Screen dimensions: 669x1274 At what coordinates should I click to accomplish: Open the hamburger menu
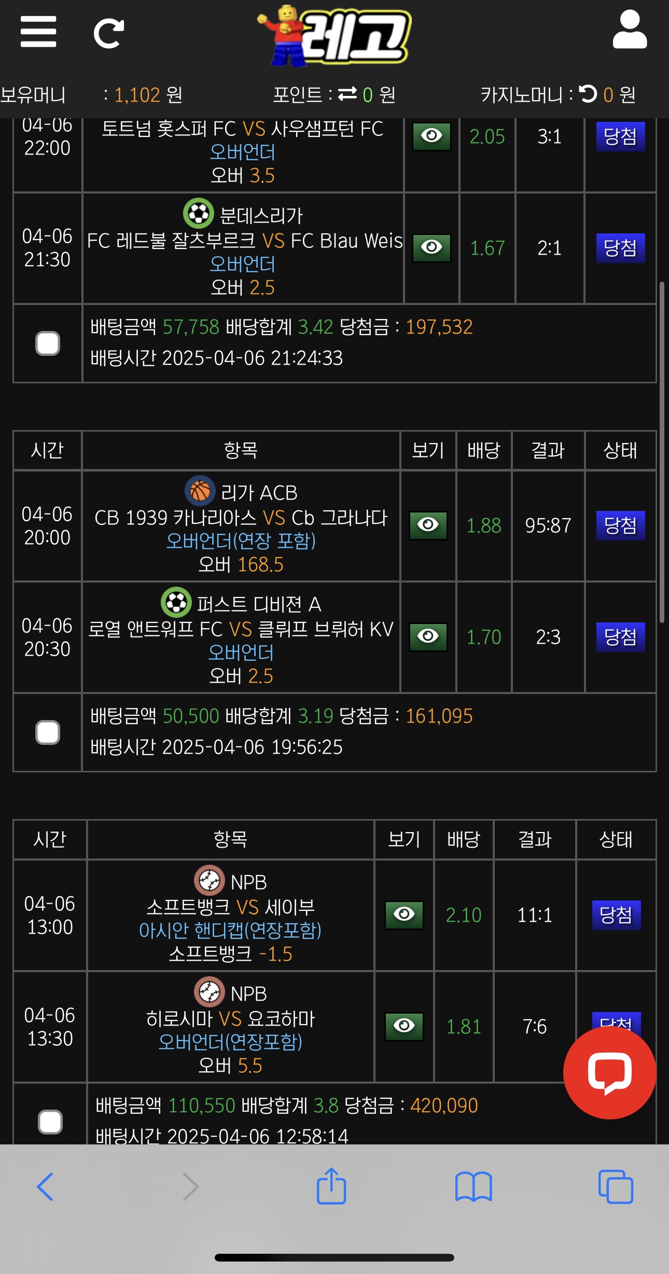pos(38,32)
